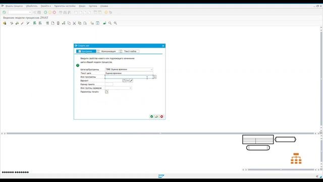The width and height of the screenshot is (323, 182).
Task: Click the green chart icon next to the magnifiers
Action: click(104, 23)
